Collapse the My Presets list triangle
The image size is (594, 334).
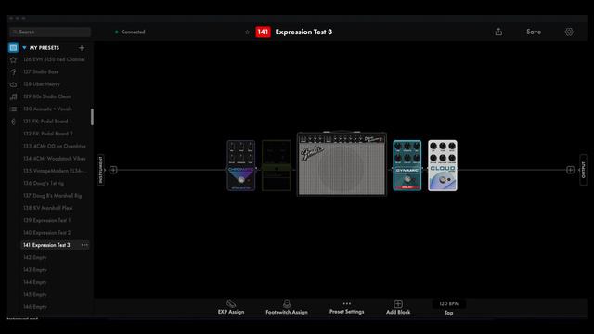coord(24,48)
